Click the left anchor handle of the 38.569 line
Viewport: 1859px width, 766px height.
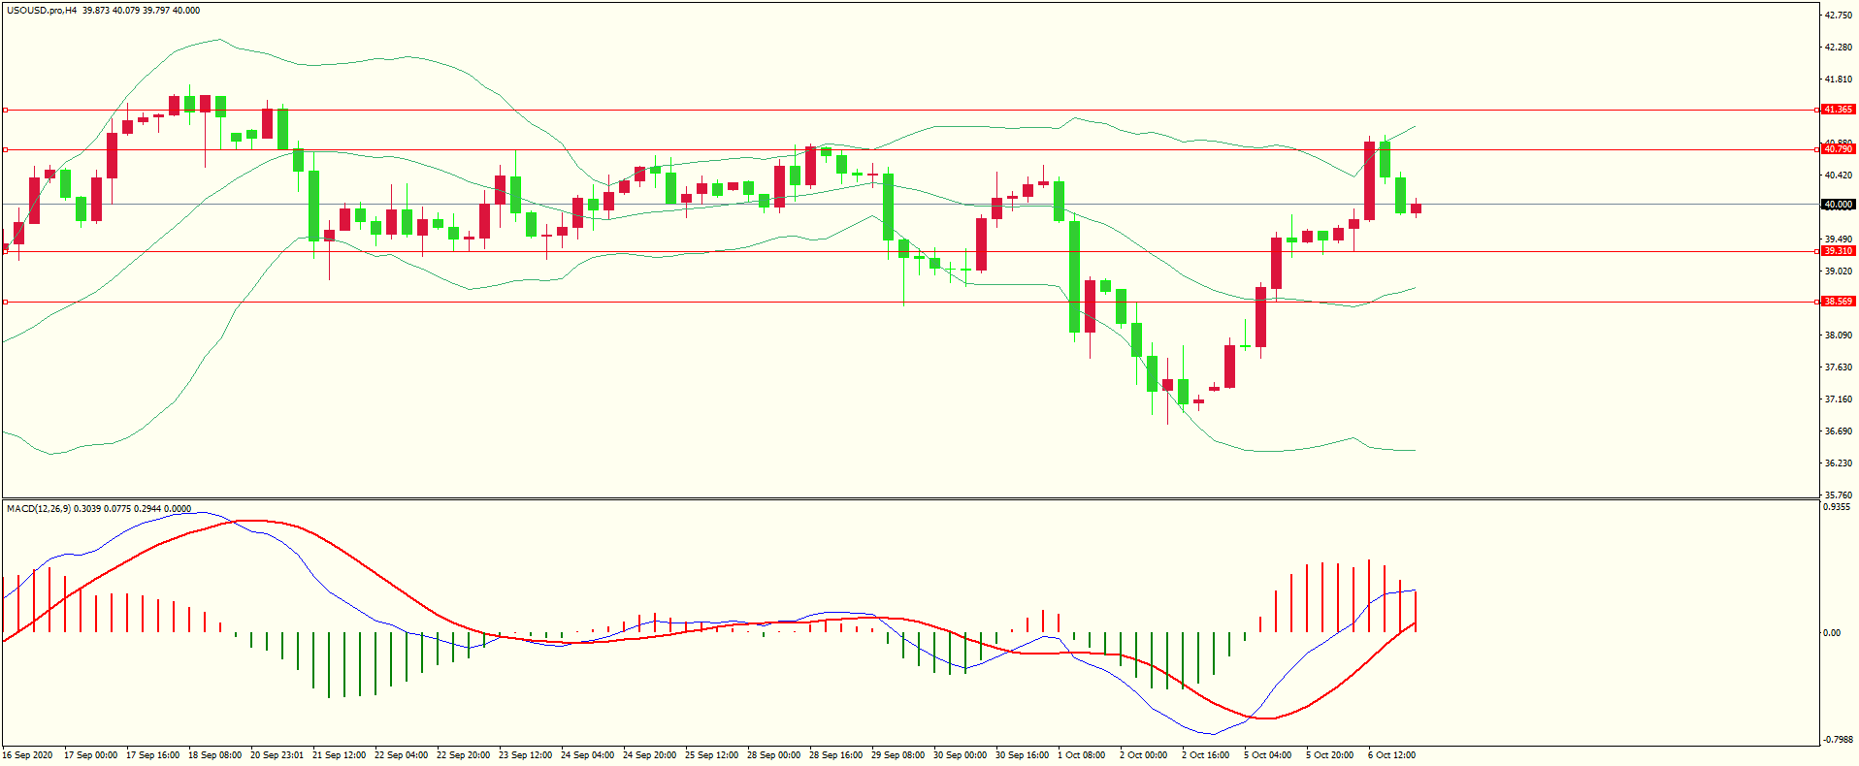[5, 302]
